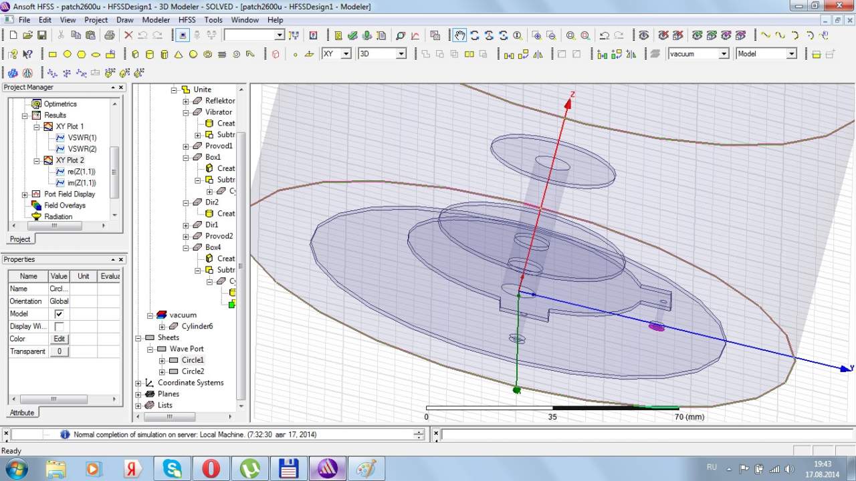The image size is (856, 481).
Task: Enable the Display Wireframe checkbox
Action: [59, 327]
